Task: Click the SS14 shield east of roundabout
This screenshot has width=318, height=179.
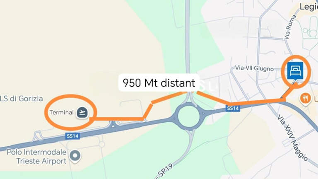Action: [233, 108]
